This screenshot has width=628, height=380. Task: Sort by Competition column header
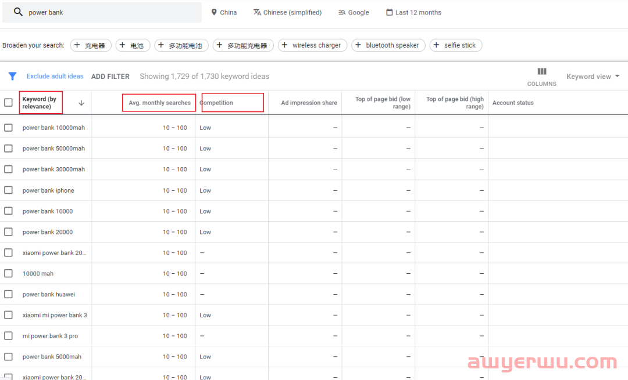[x=216, y=103]
